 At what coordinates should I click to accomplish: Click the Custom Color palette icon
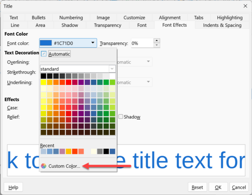pyautogui.click(x=43, y=166)
